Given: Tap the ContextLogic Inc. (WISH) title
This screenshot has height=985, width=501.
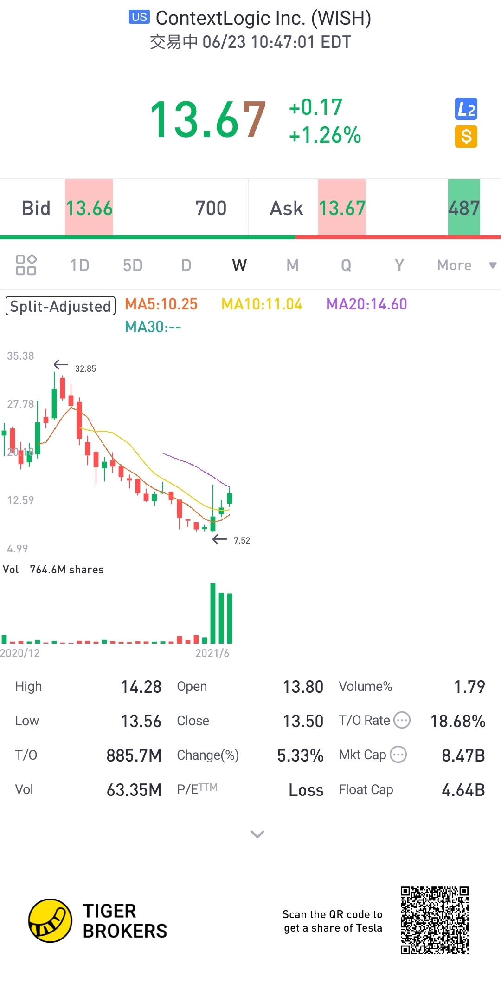Looking at the screenshot, I should tap(263, 18).
